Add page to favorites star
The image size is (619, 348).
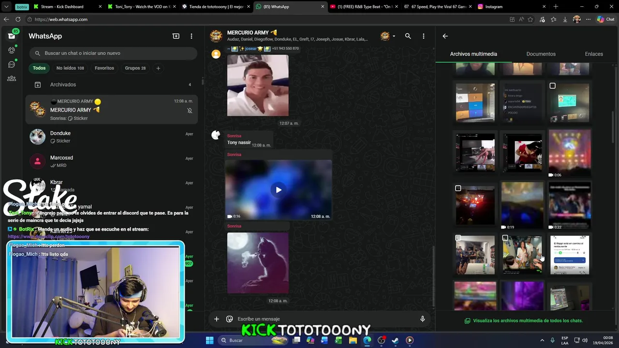coord(531,19)
